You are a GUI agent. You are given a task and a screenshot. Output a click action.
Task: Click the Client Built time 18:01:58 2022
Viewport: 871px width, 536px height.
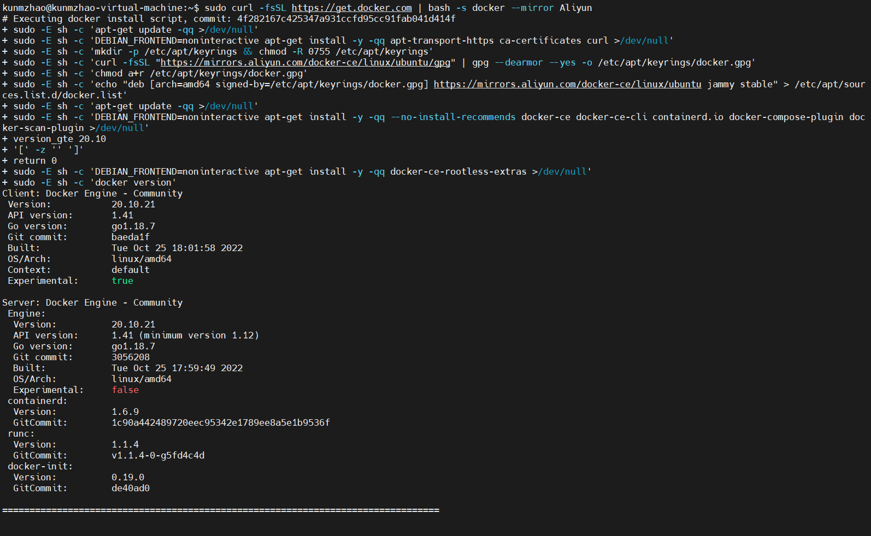[x=207, y=248]
